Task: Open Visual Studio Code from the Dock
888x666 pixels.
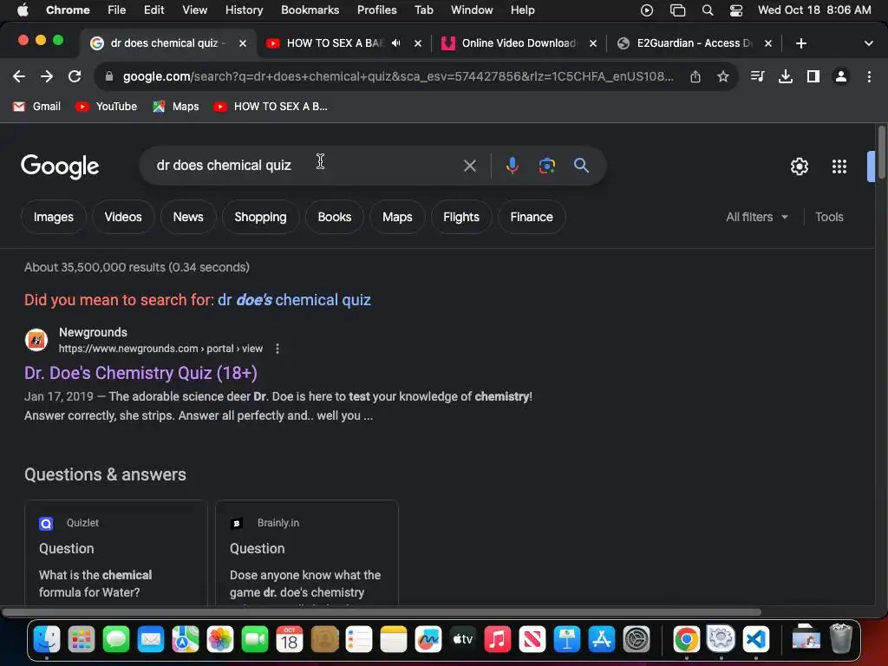Action: click(x=756, y=640)
